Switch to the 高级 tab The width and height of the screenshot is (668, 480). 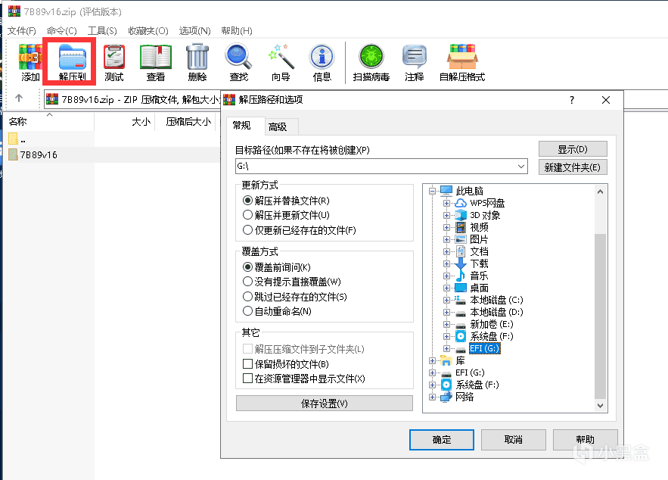278,126
